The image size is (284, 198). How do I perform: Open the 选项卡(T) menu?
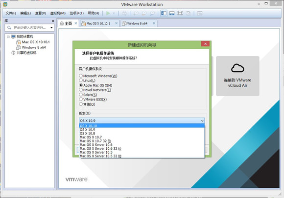pyautogui.click(x=76, y=13)
